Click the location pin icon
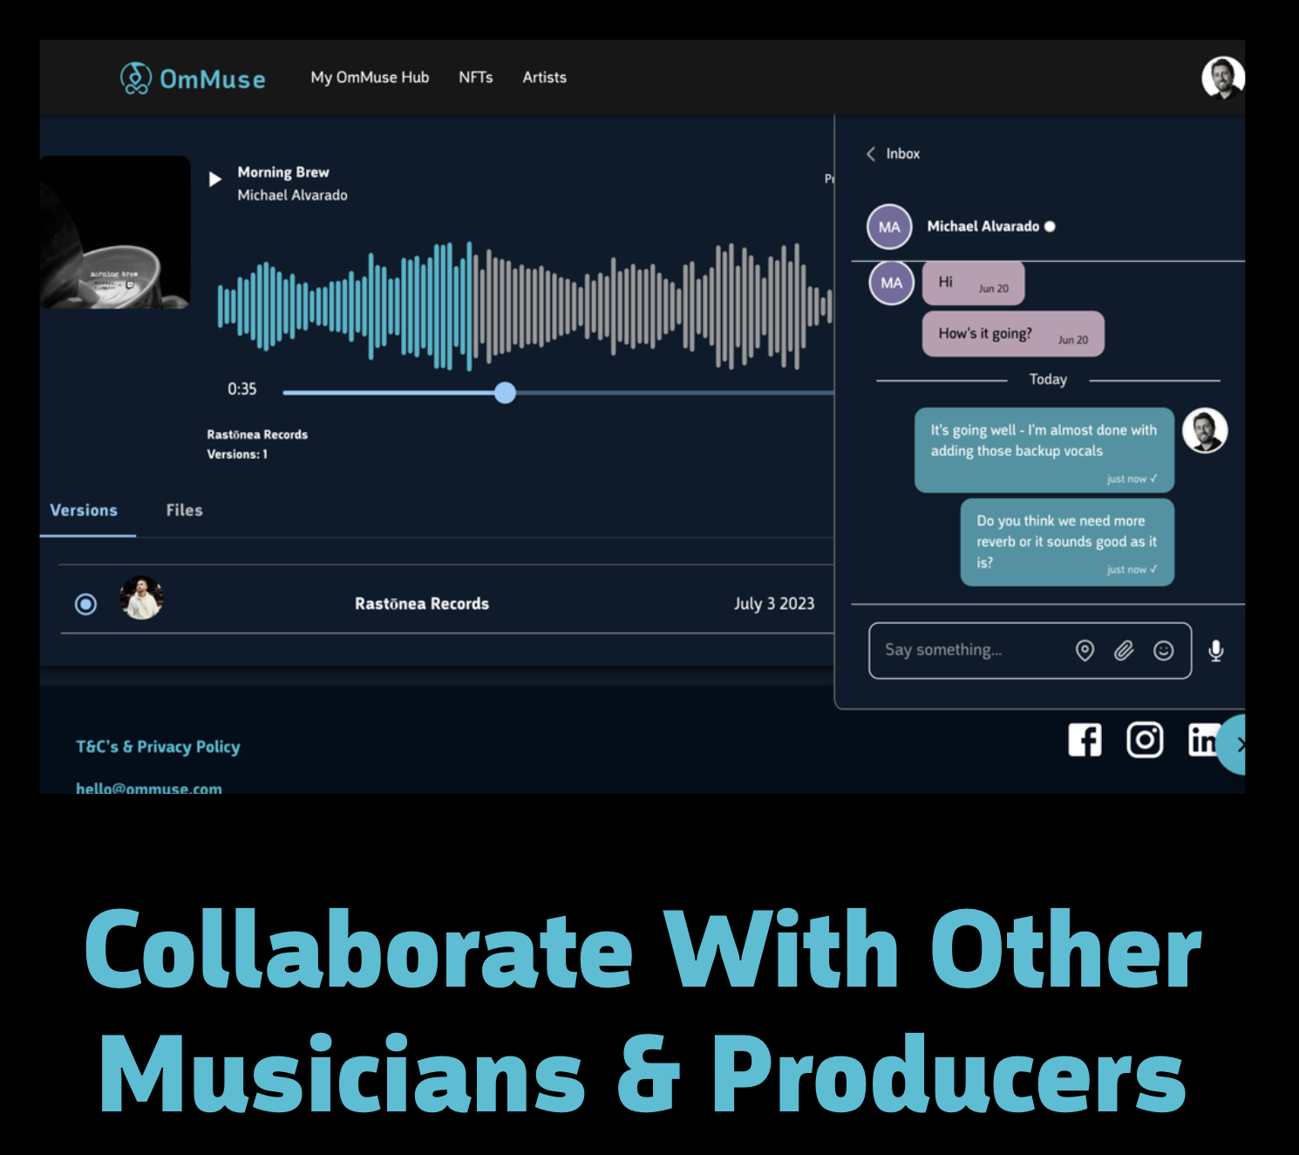The image size is (1299, 1155). click(1085, 651)
